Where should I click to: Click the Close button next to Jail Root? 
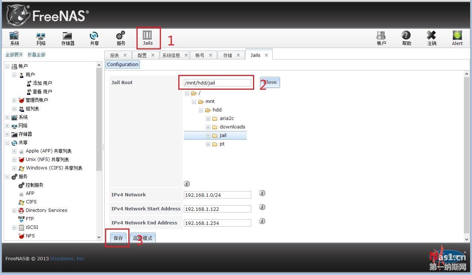pos(270,82)
